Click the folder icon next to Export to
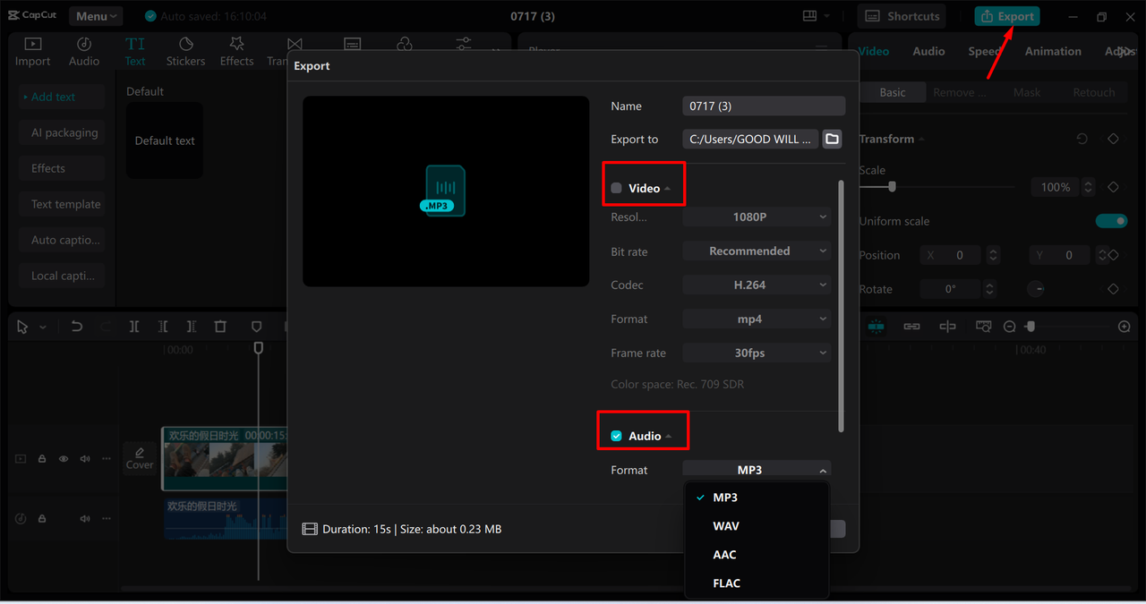Viewport: 1146px width, 604px height. [833, 139]
